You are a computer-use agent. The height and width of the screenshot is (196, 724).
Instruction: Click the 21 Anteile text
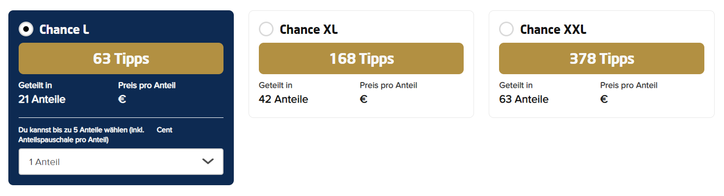click(42, 99)
